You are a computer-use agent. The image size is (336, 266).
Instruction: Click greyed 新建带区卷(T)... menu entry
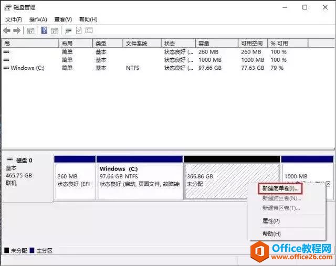(281, 208)
